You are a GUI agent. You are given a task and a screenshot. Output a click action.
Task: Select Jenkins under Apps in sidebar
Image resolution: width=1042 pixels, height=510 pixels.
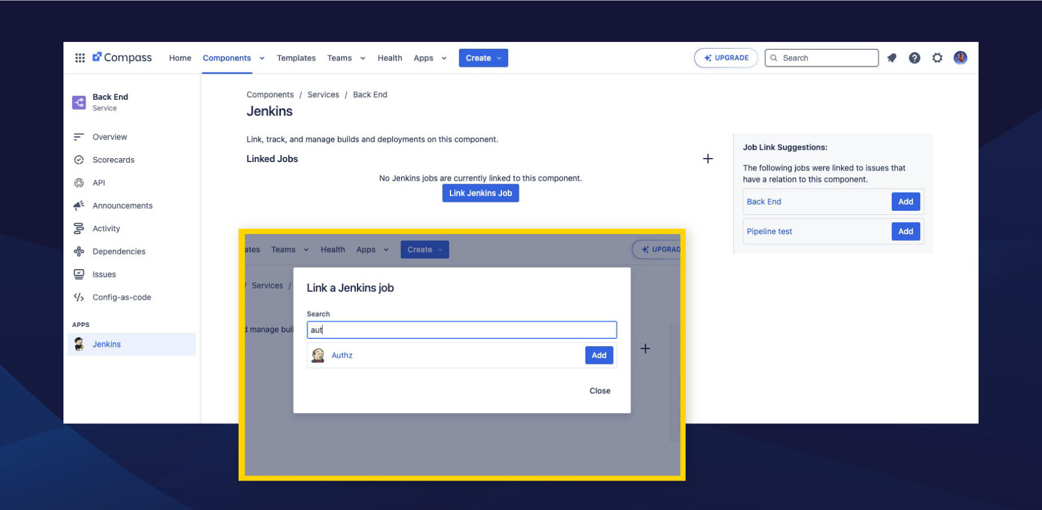131,344
